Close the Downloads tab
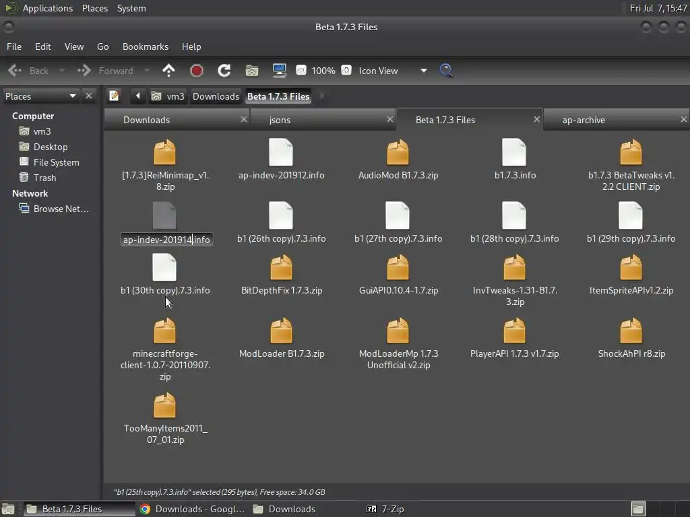The width and height of the screenshot is (690, 517). pyautogui.click(x=244, y=119)
